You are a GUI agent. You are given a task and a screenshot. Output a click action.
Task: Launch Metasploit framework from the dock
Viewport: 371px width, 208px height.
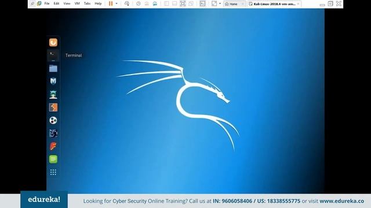pos(53,81)
